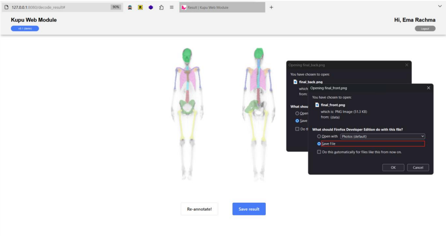Viewport: 446px width, 237px height.
Task: Click the page info icon in address bar
Action: [7, 7]
